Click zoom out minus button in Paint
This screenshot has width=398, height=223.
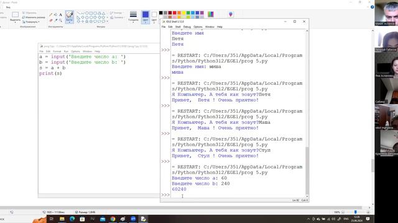[343, 212]
